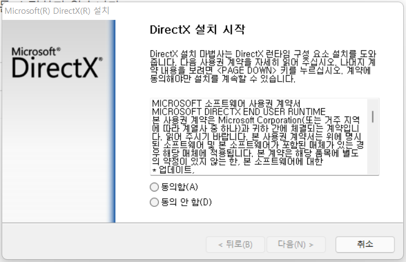Click the 다음(N) > next button
This screenshot has height=262, width=406.
296,244
